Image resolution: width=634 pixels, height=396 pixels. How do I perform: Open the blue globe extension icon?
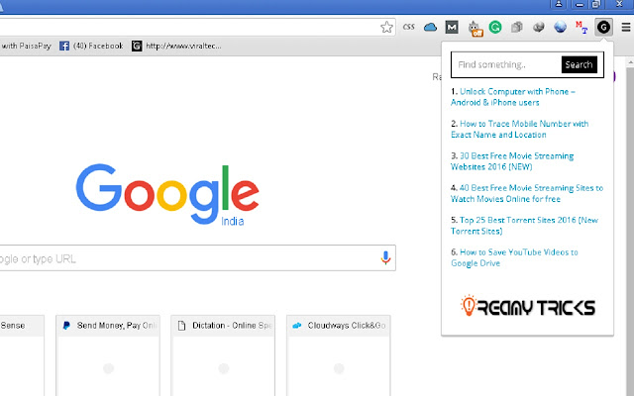click(x=560, y=27)
